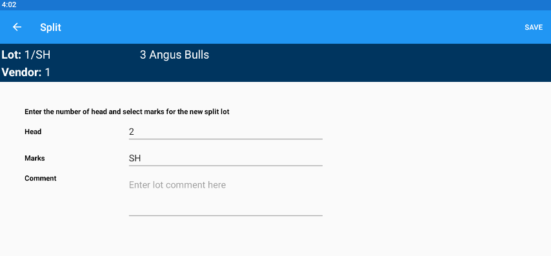Tap the vendor number 1 value
The image size is (551, 256).
[x=48, y=72]
